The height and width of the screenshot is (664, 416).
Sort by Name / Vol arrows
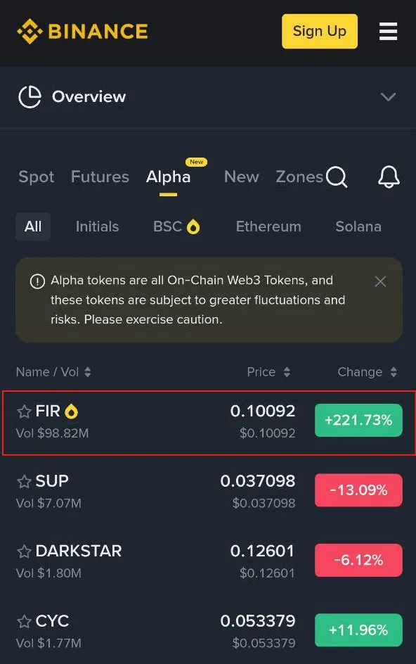point(88,372)
